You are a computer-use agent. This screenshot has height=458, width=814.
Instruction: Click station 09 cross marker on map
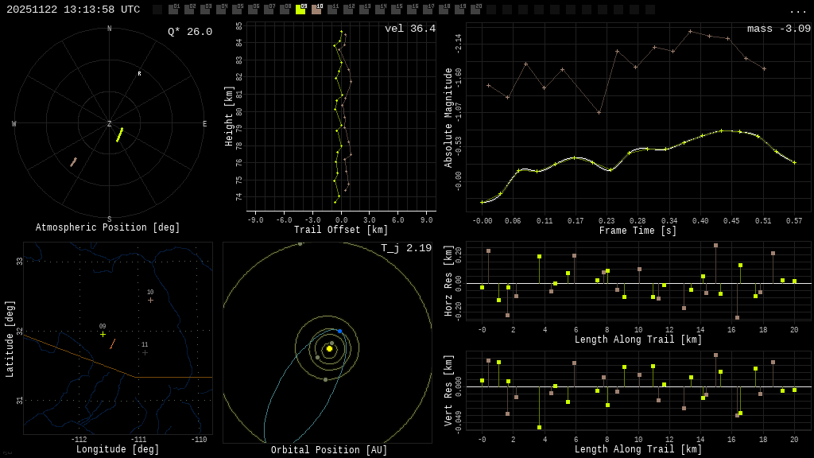[x=103, y=334]
